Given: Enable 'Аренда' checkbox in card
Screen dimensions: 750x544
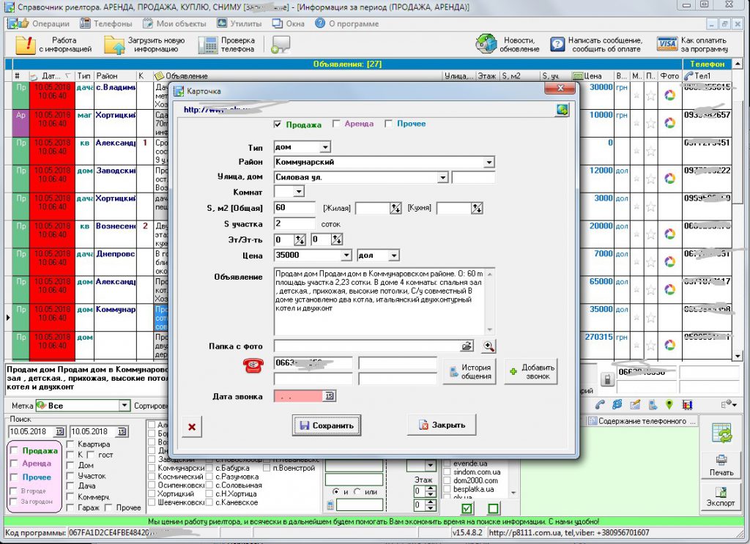Looking at the screenshot, I should tap(335, 123).
